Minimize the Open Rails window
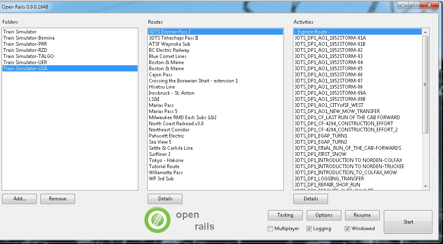 click(403, 5)
